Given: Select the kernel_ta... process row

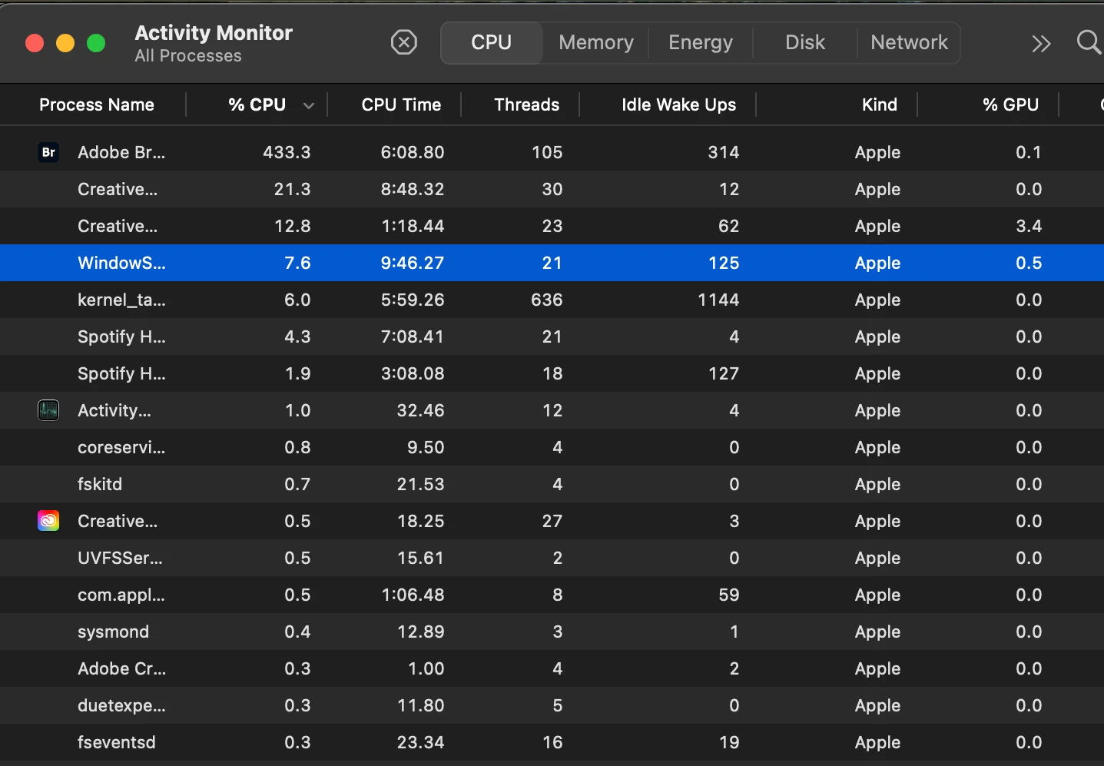Looking at the screenshot, I should [x=552, y=300].
